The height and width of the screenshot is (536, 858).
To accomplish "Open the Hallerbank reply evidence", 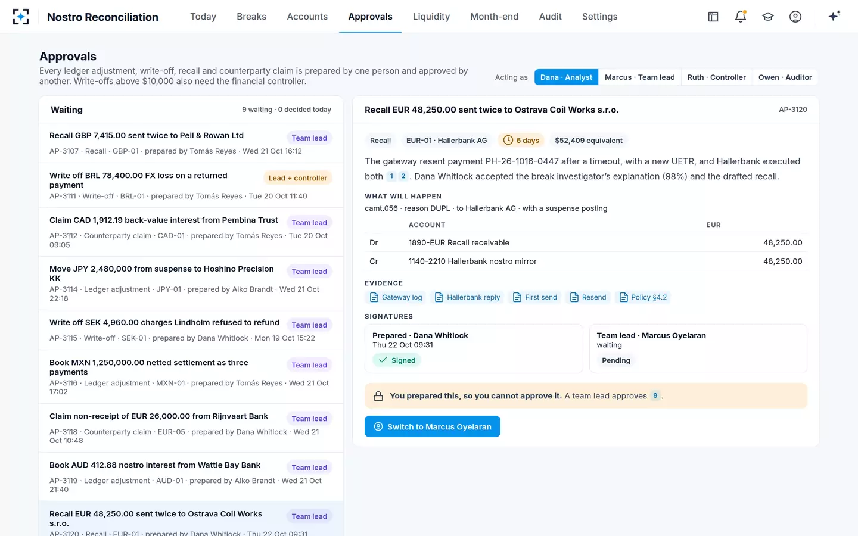I will 468,297.
